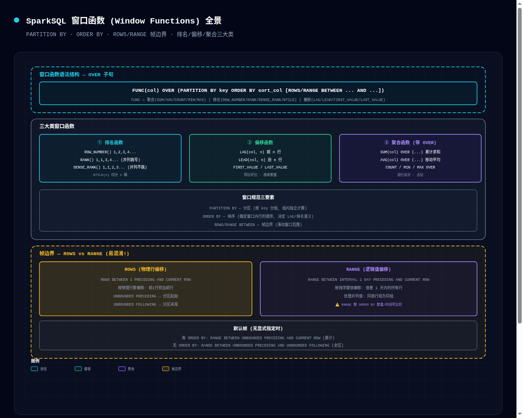
Task: Click the scroll-down arrow of the page scrollbar
Action: (520, 414)
